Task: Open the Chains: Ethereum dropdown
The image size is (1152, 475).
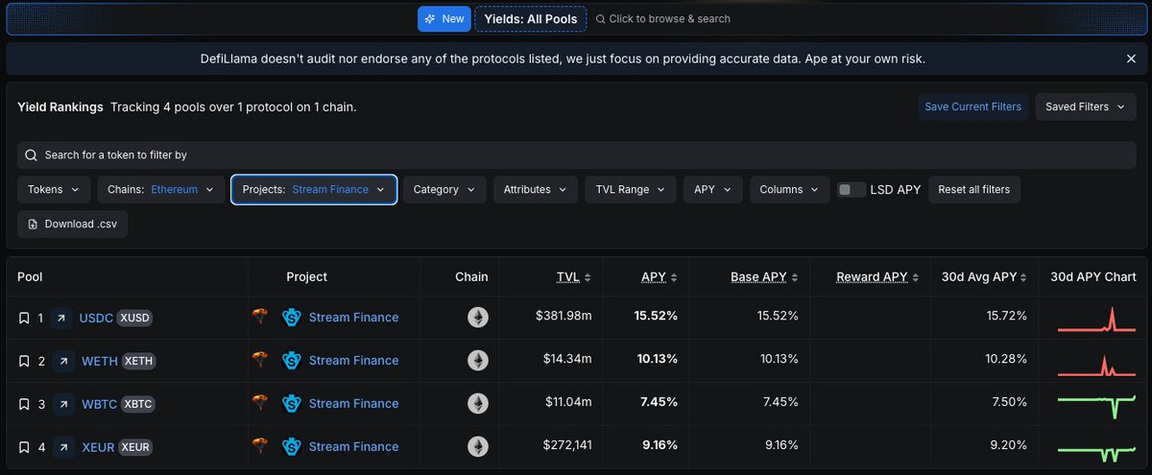Action: coord(161,190)
